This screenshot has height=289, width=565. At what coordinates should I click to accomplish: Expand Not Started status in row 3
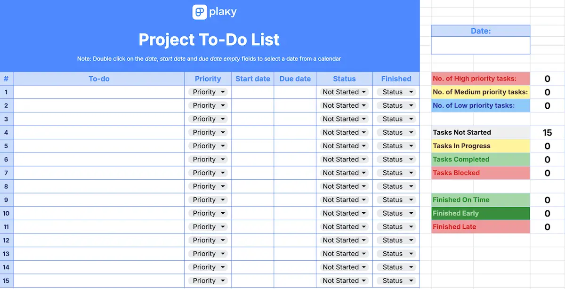click(344, 119)
